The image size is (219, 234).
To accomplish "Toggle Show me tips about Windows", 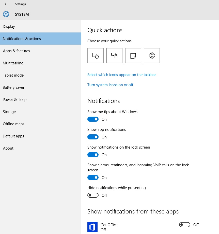I will coord(93,119).
